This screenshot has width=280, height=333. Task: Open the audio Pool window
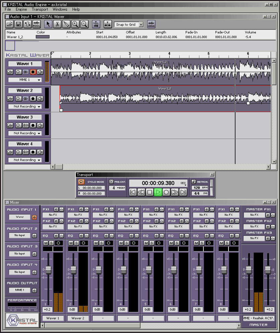click(36, 24)
